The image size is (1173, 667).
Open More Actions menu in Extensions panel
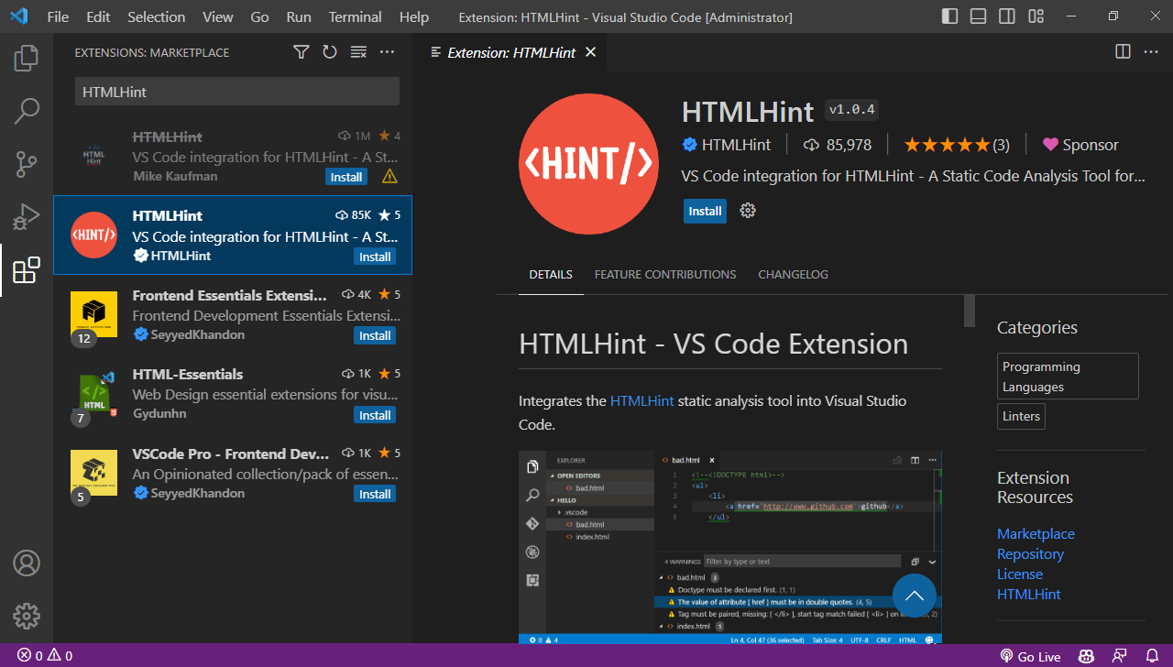(387, 52)
